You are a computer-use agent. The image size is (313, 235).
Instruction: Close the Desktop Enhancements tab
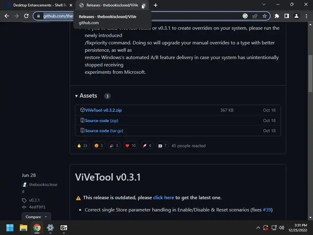click(71, 5)
